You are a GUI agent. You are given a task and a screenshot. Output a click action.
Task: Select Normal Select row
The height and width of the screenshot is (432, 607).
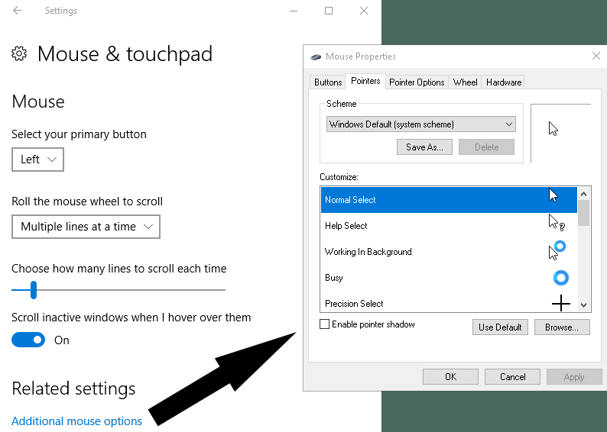449,200
